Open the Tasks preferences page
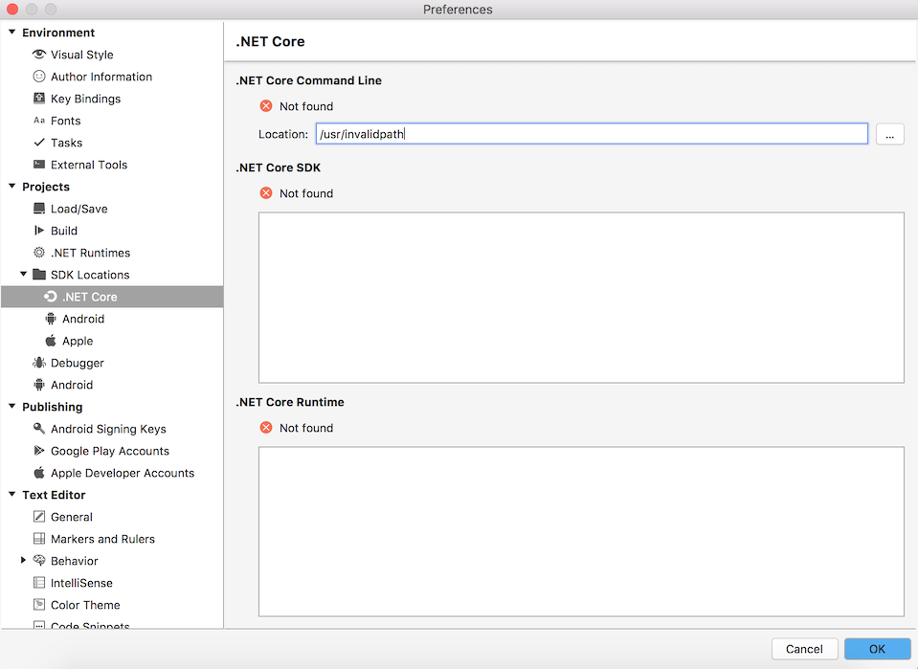This screenshot has width=918, height=669. coord(66,143)
